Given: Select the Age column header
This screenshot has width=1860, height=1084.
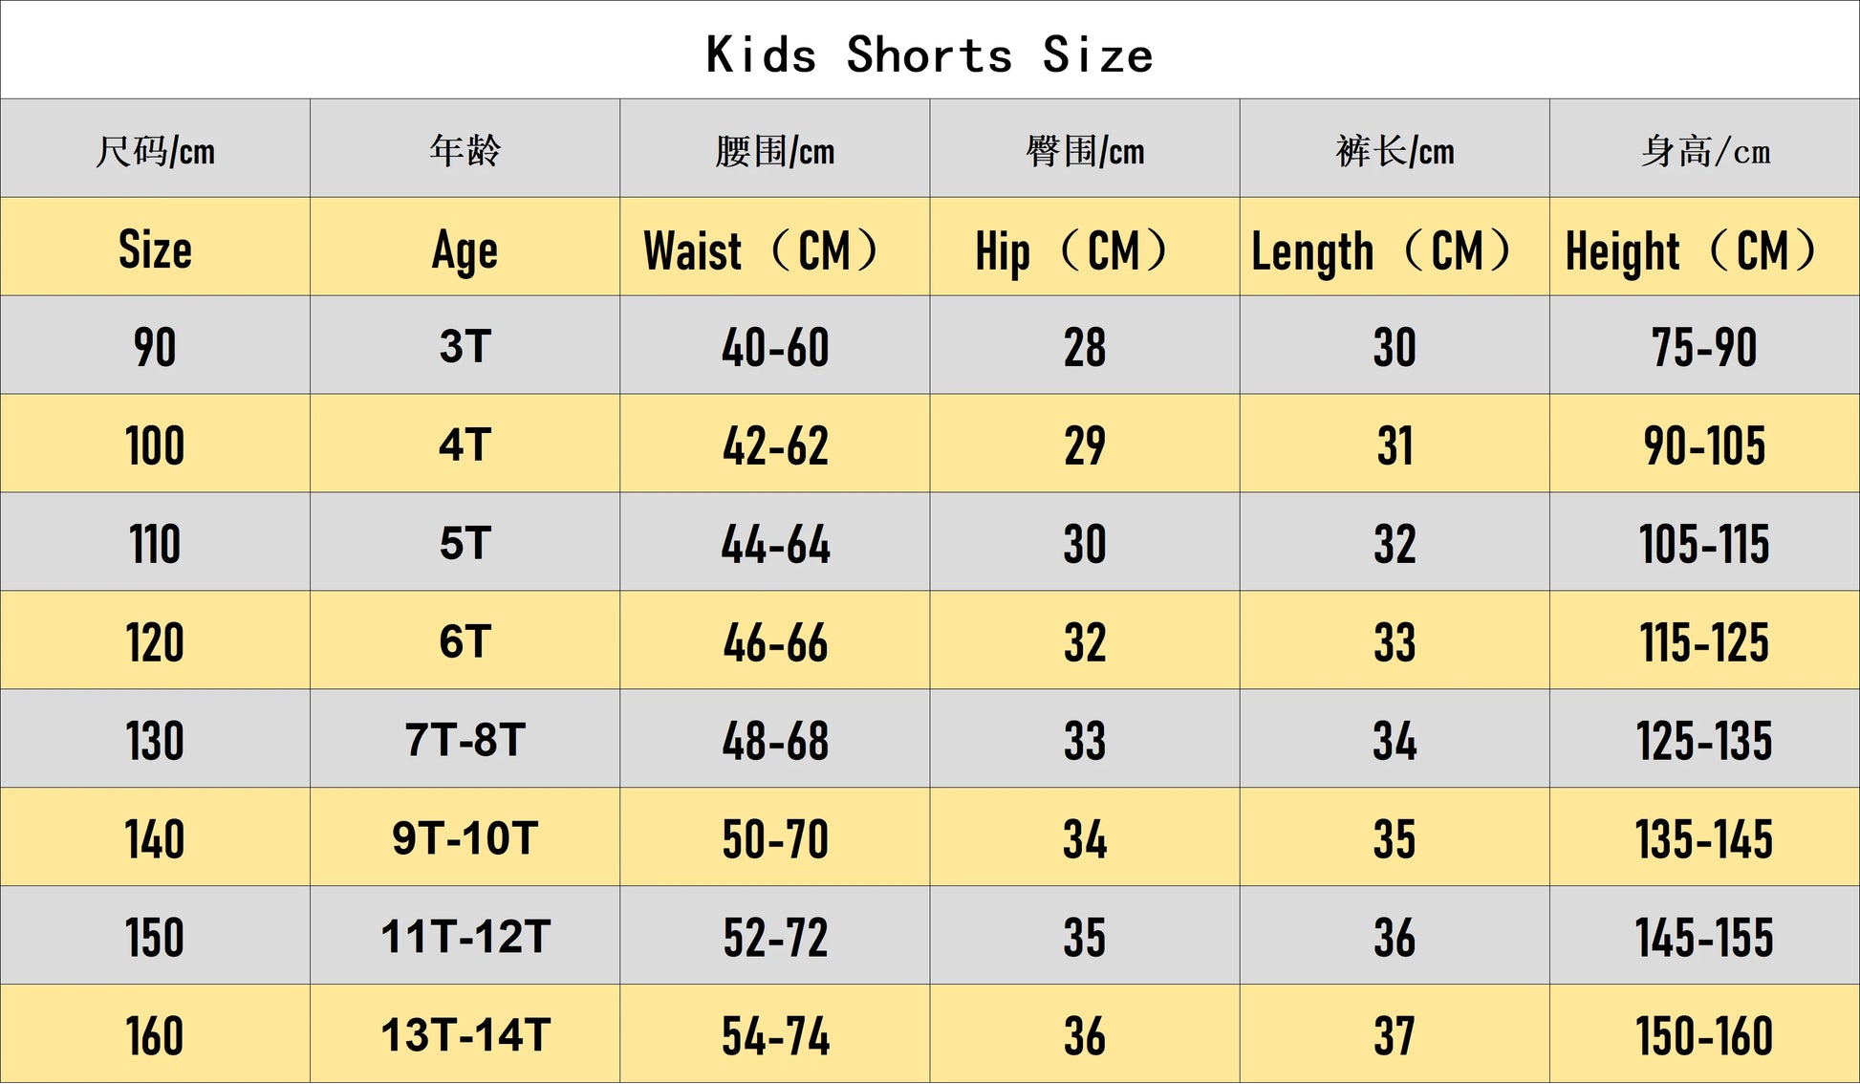Looking at the screenshot, I should point(465,247).
